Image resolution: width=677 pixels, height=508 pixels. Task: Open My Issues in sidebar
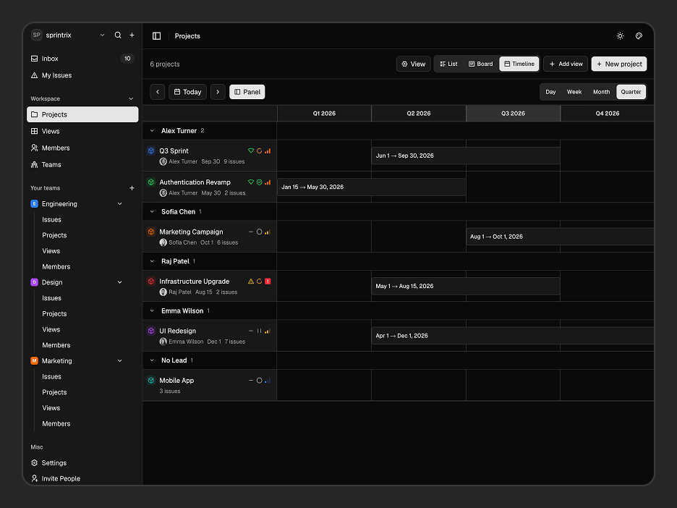[x=82, y=75]
